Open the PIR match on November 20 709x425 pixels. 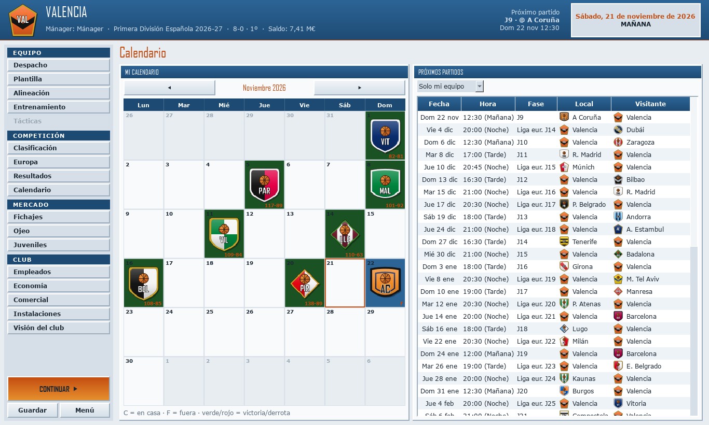click(305, 283)
